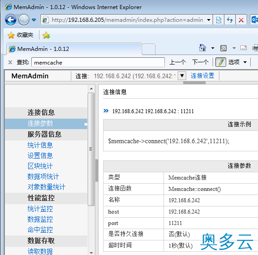
Task: Click the Home page icon
Action: tap(203, 48)
